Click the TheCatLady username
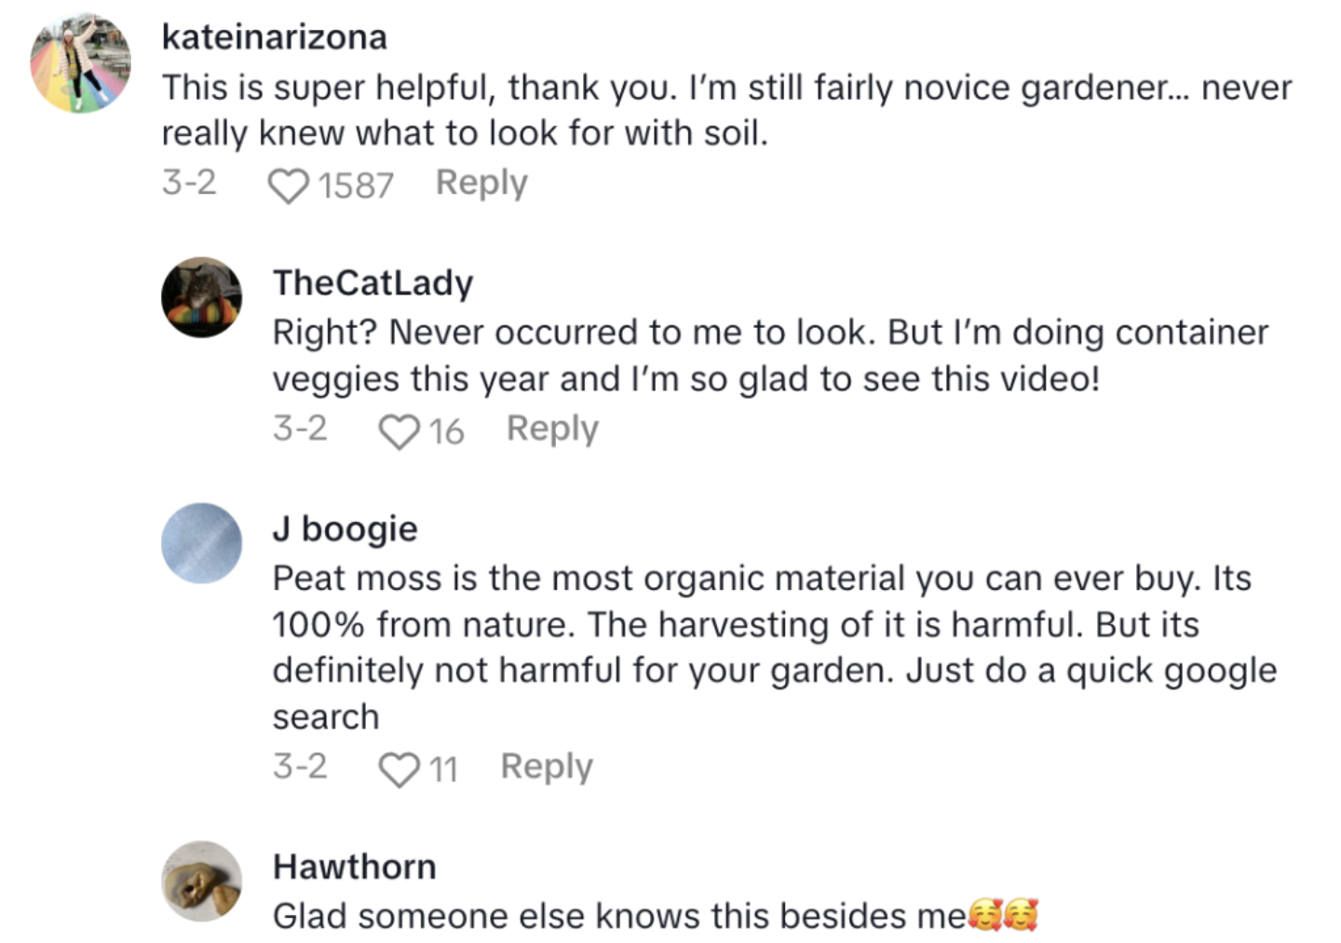Image resolution: width=1341 pixels, height=943 pixels. (372, 282)
